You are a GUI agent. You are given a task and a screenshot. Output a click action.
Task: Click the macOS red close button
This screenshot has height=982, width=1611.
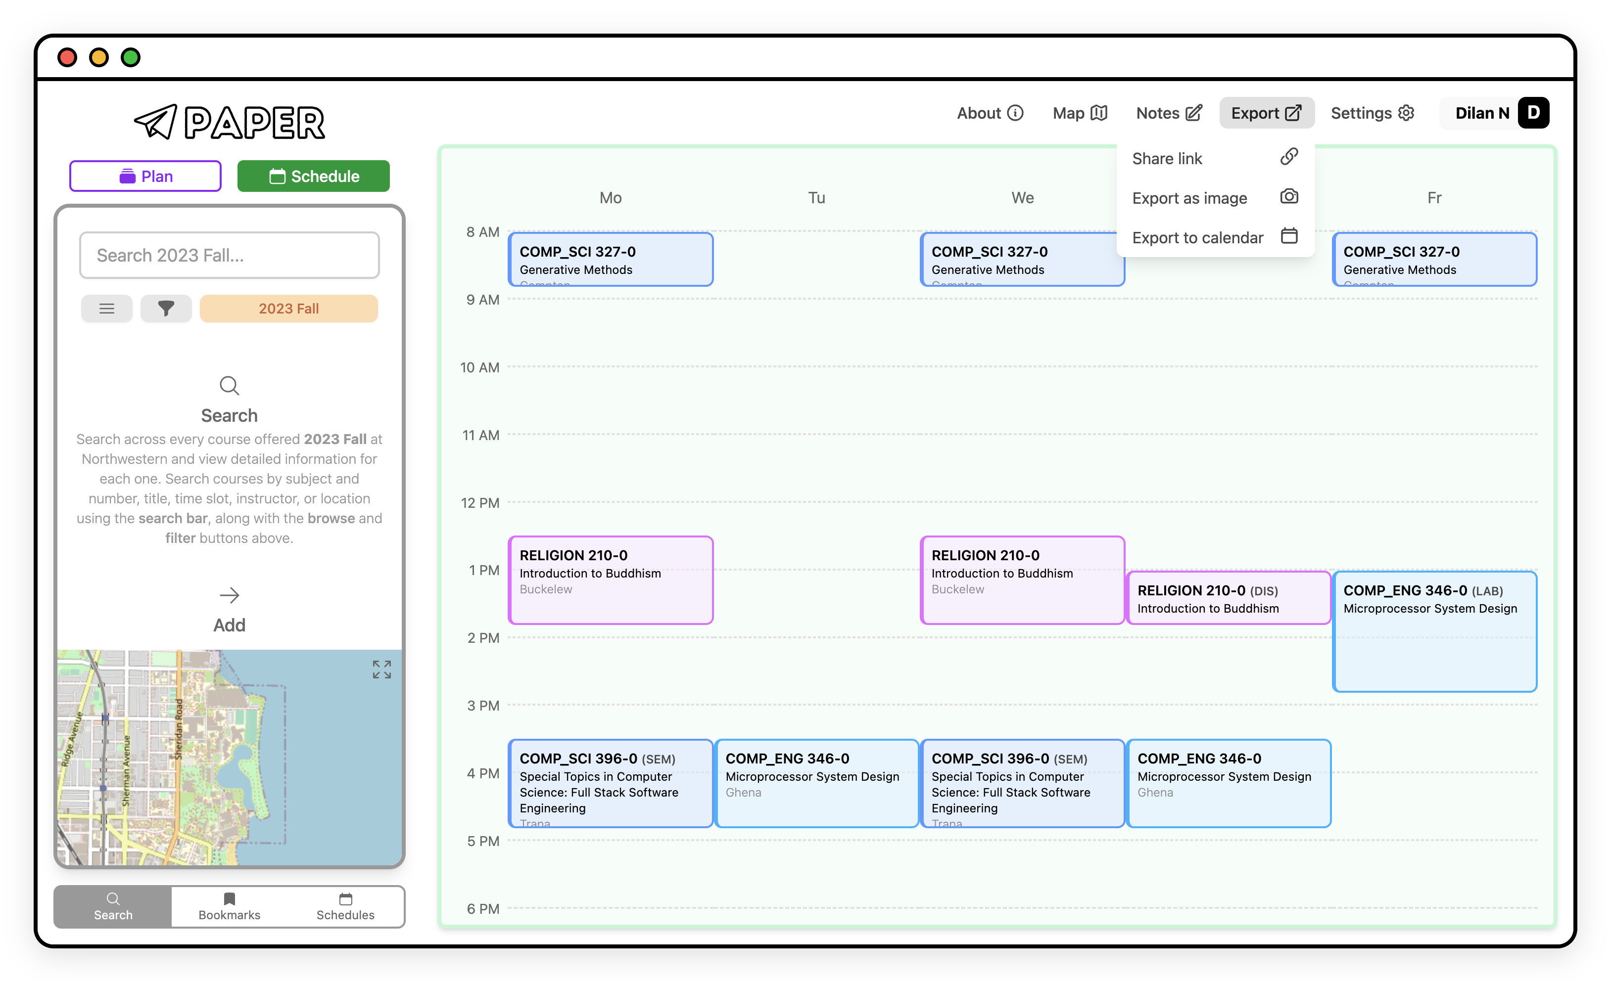[x=67, y=57]
